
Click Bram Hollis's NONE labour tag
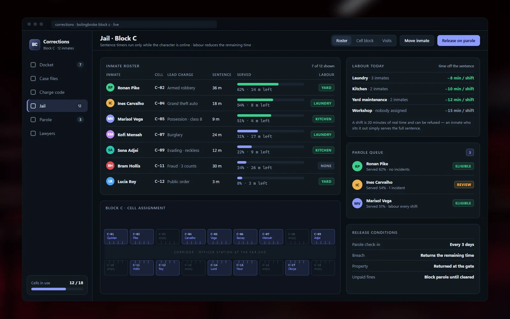[326, 166]
